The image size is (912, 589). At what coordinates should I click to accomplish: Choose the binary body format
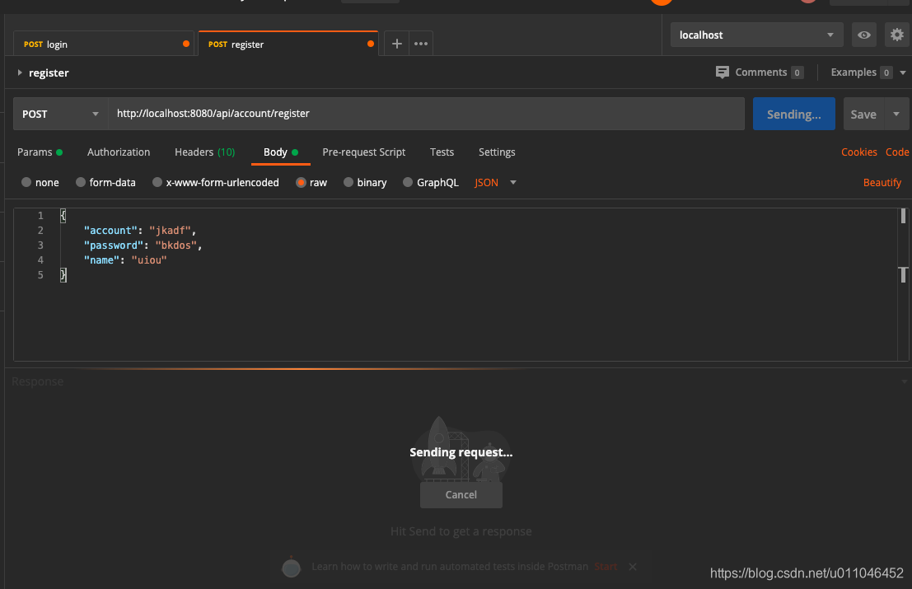click(365, 182)
